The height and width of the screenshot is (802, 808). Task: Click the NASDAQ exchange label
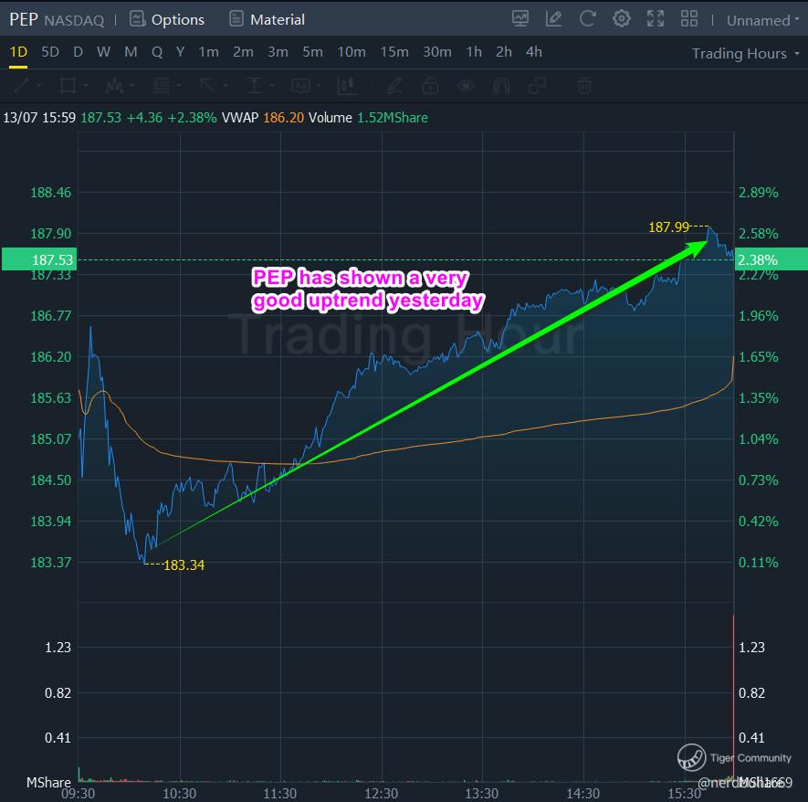pyautogui.click(x=74, y=20)
